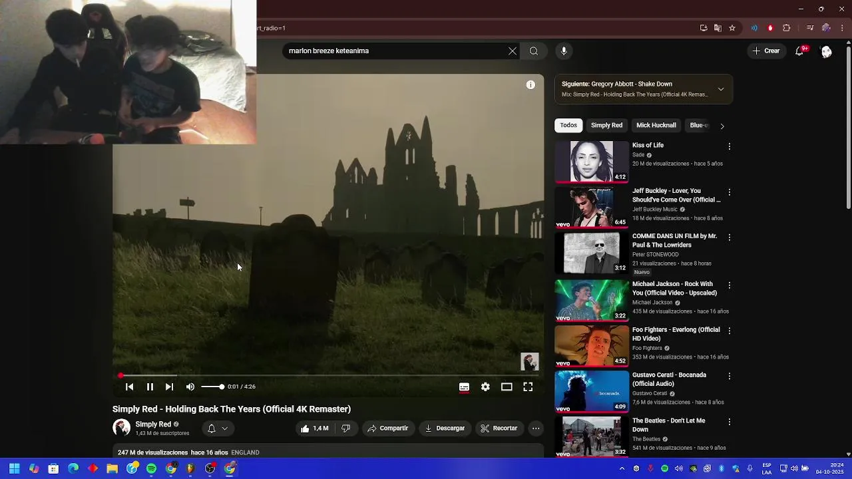Open YouTube notifications bell

[x=799, y=51]
